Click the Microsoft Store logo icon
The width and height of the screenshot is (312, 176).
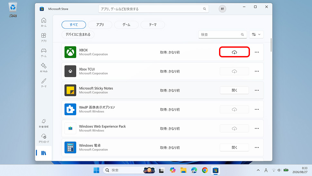pyautogui.click(x=41, y=9)
